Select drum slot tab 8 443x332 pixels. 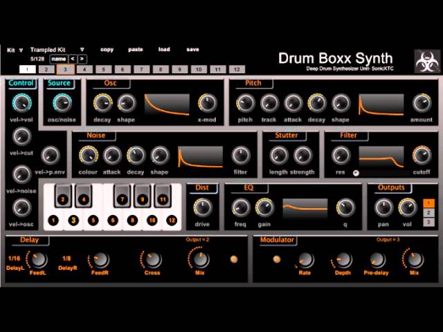coord(161,69)
